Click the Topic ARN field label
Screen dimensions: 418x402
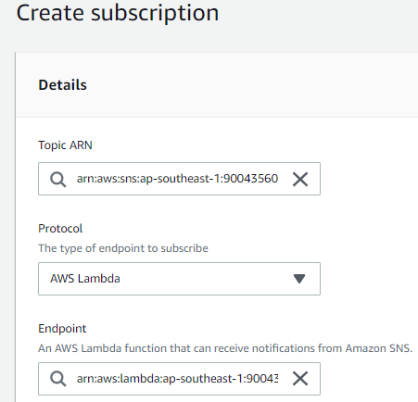pyautogui.click(x=65, y=145)
